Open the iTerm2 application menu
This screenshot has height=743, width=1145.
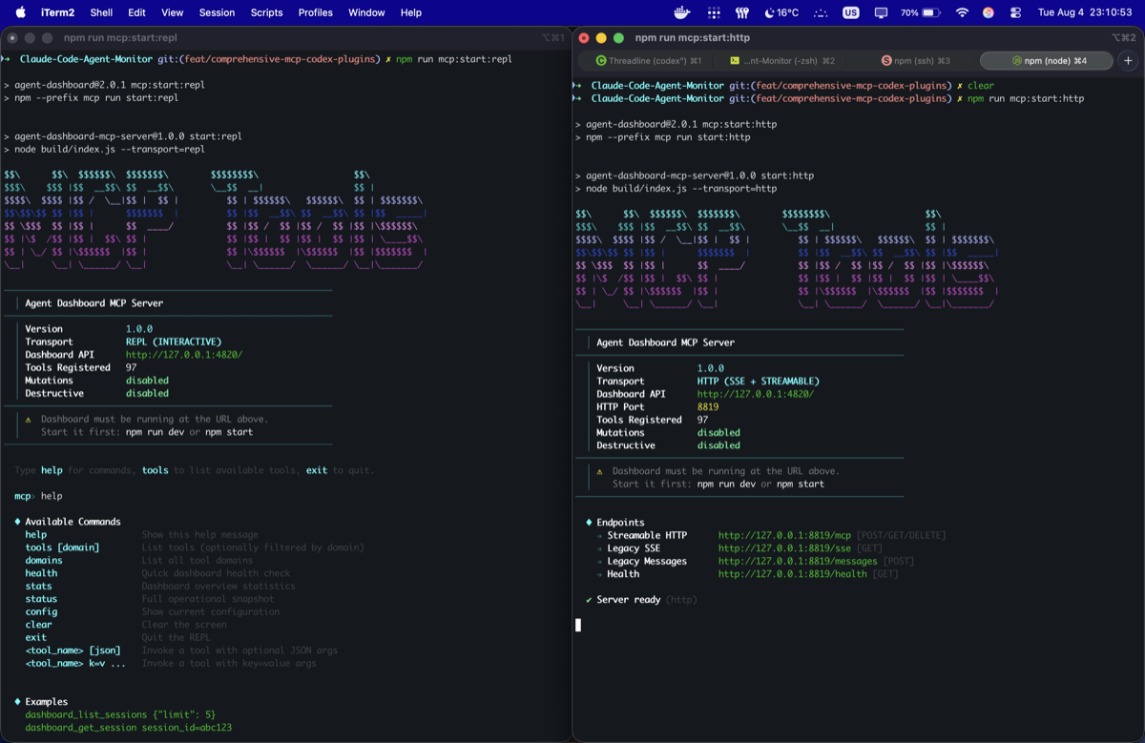point(57,12)
